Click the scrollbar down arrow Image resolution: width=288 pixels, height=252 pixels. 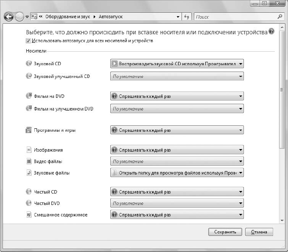(x=282, y=220)
